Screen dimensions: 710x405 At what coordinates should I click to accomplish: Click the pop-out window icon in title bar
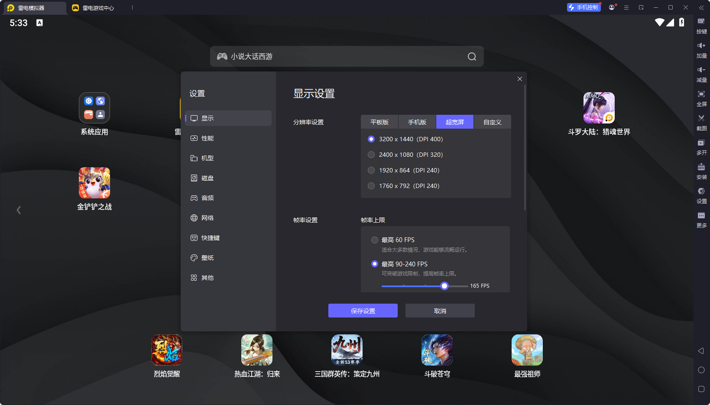coord(641,7)
